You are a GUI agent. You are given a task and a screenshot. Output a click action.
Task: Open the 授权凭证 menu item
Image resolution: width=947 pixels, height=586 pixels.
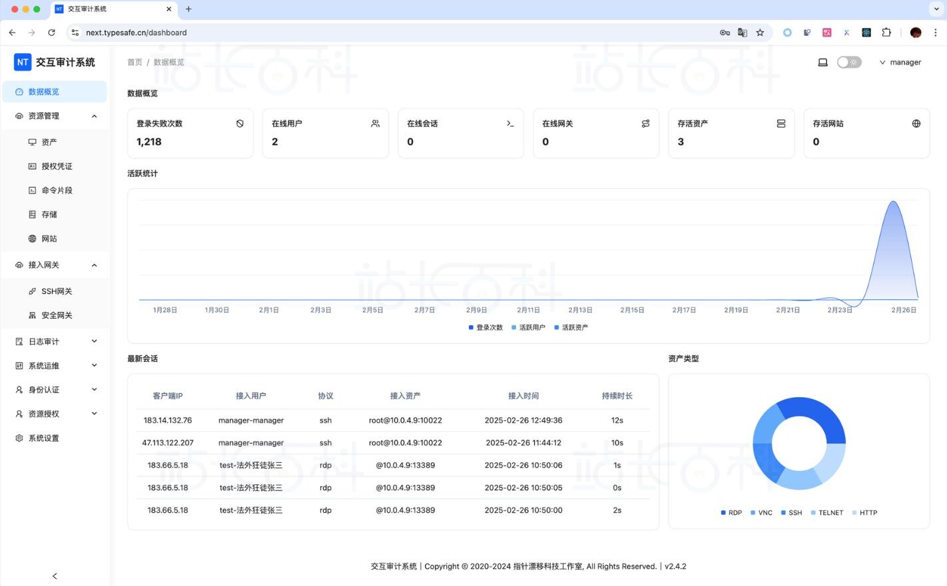pos(57,166)
